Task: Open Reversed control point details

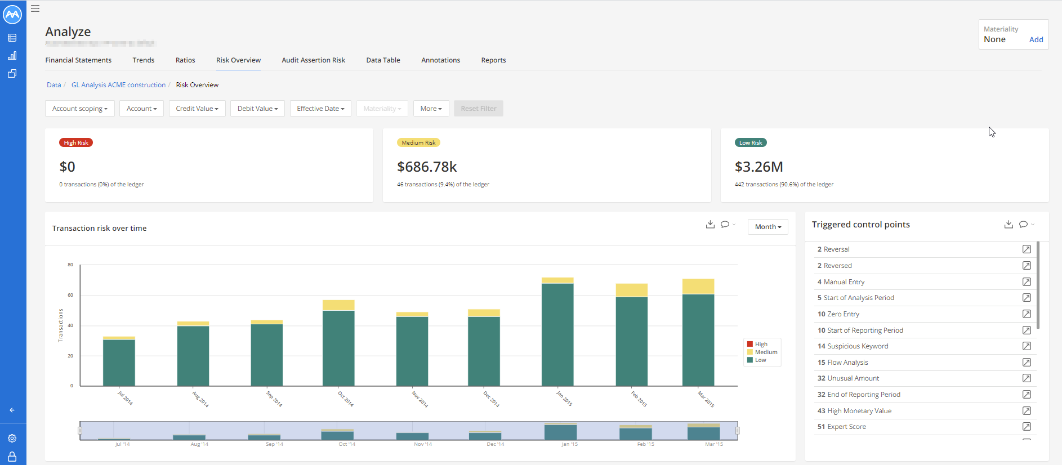Action: coord(1027,266)
